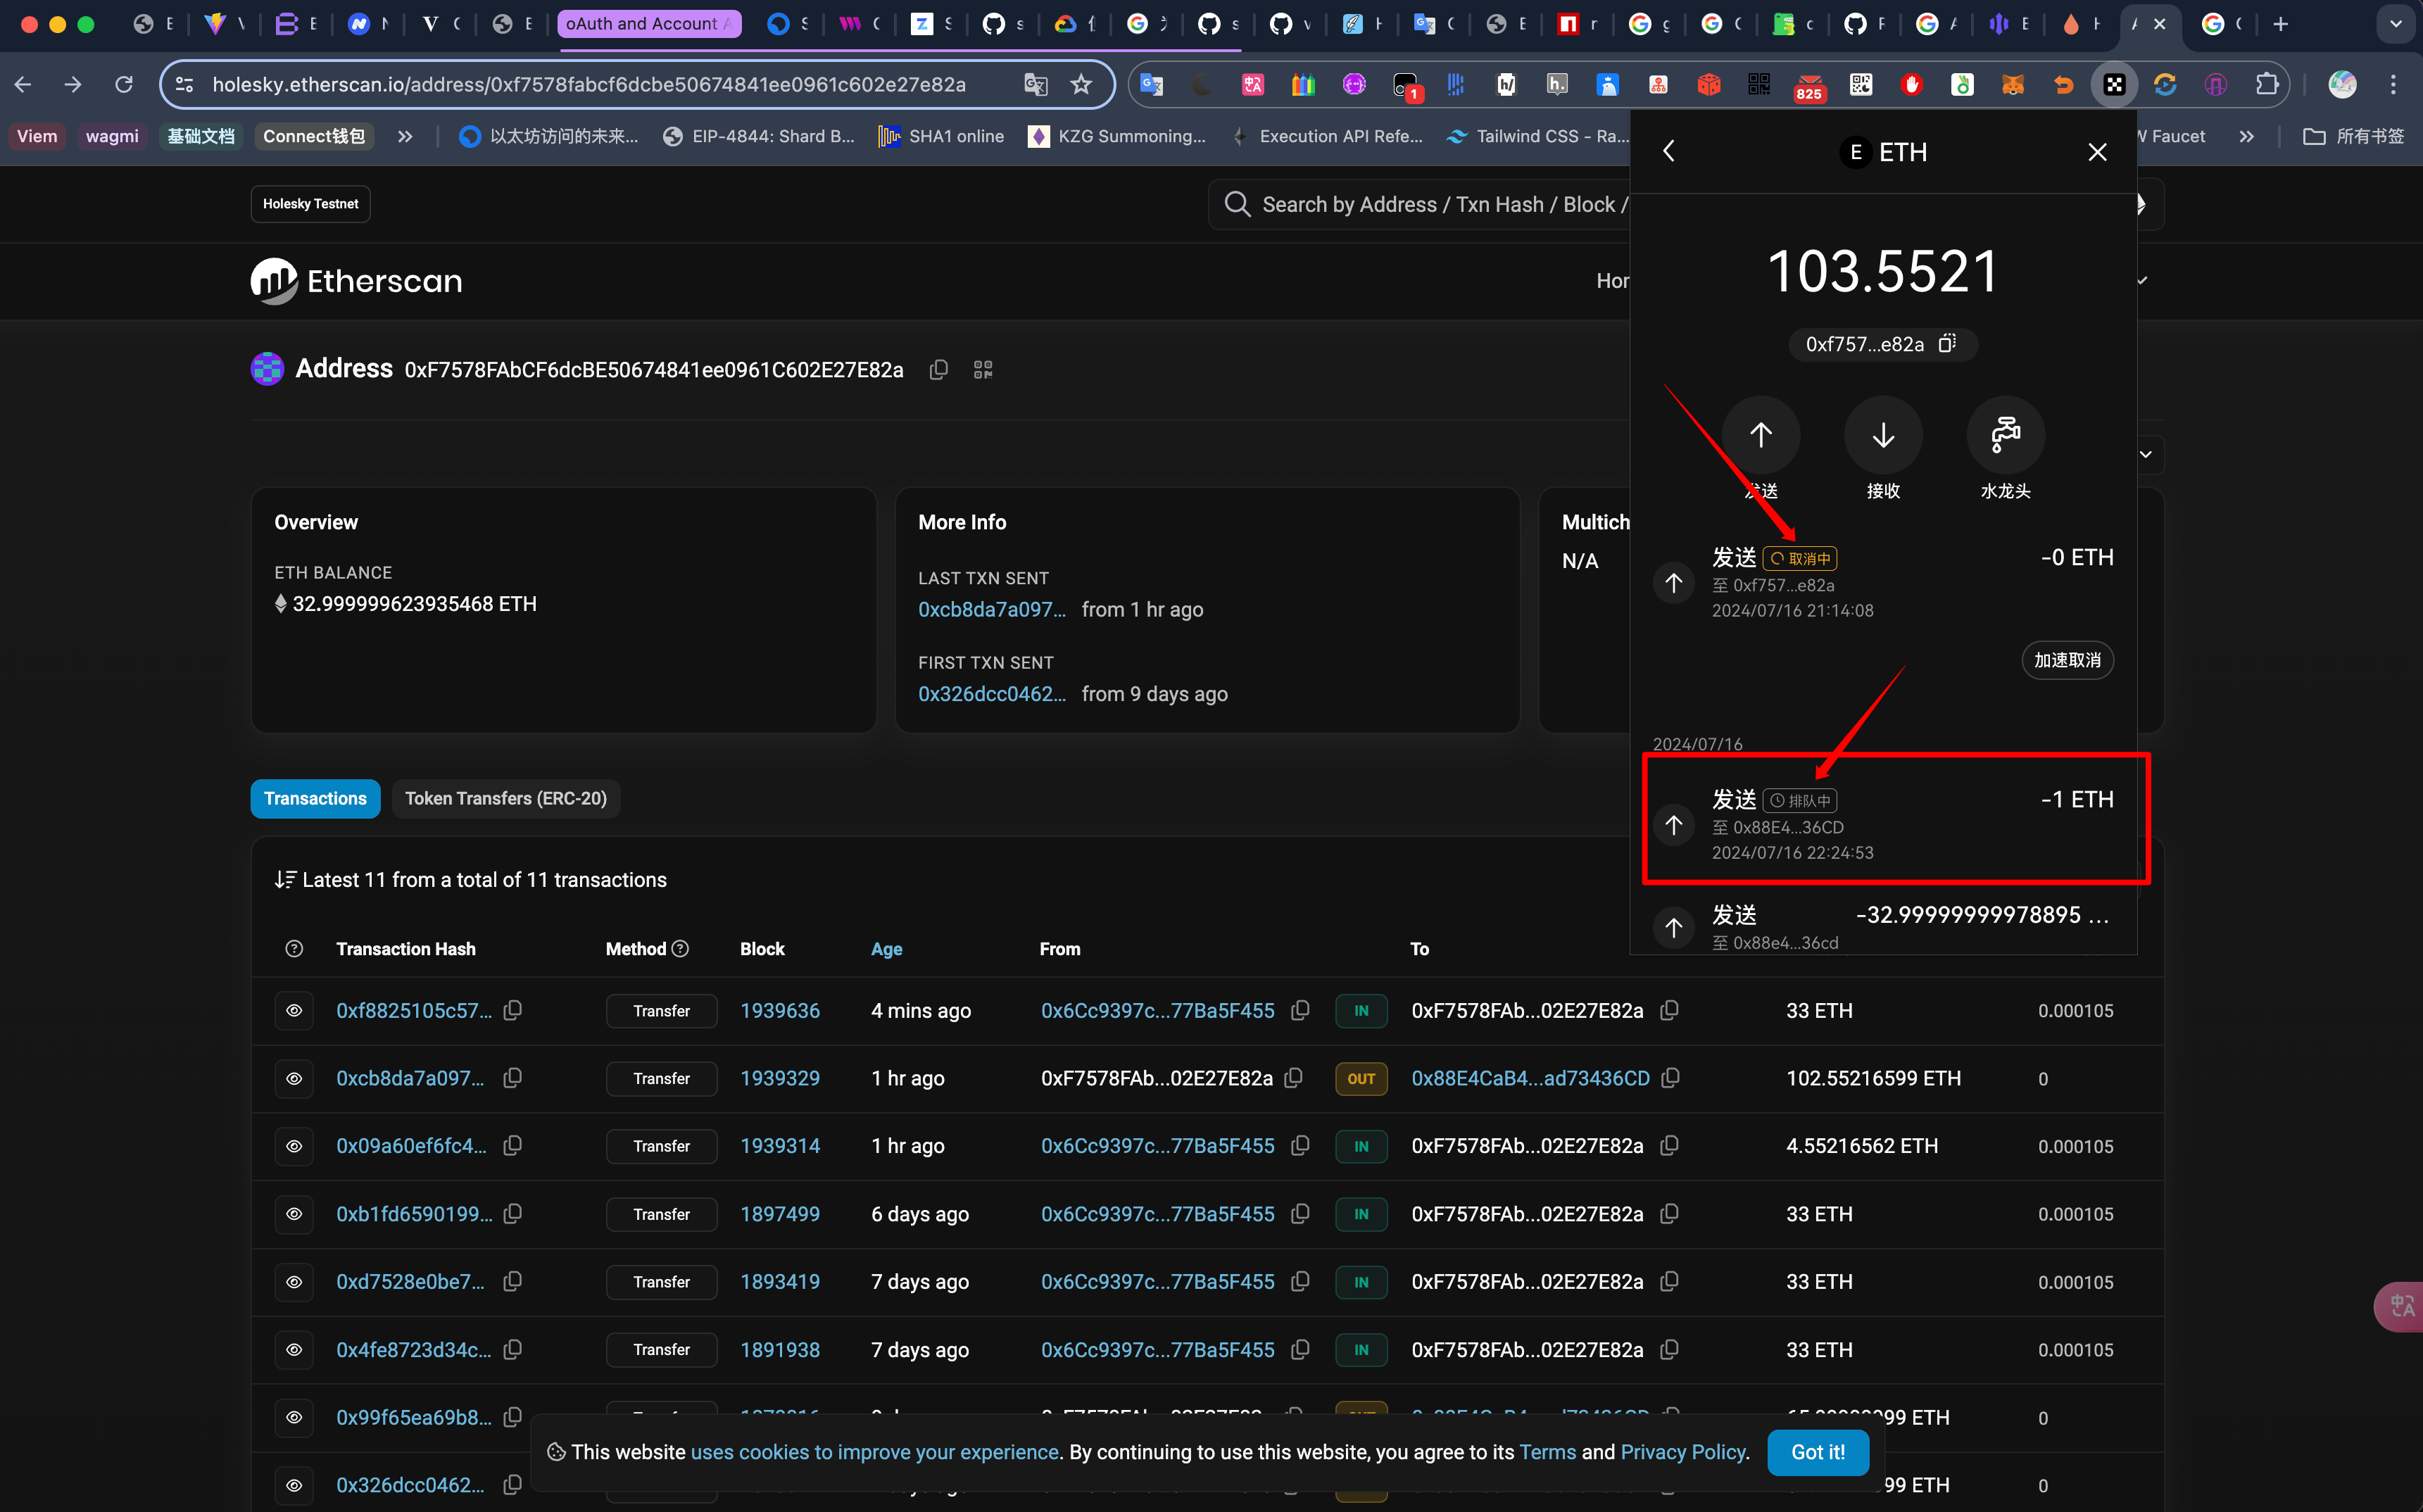Image resolution: width=2423 pixels, height=1512 pixels.
Task: Open the wagmi bookmark
Action: coord(112,136)
